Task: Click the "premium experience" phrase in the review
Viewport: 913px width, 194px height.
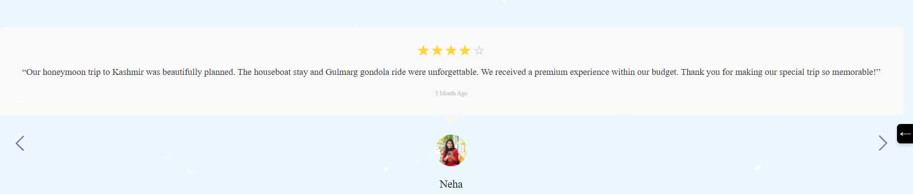Action: [572, 72]
